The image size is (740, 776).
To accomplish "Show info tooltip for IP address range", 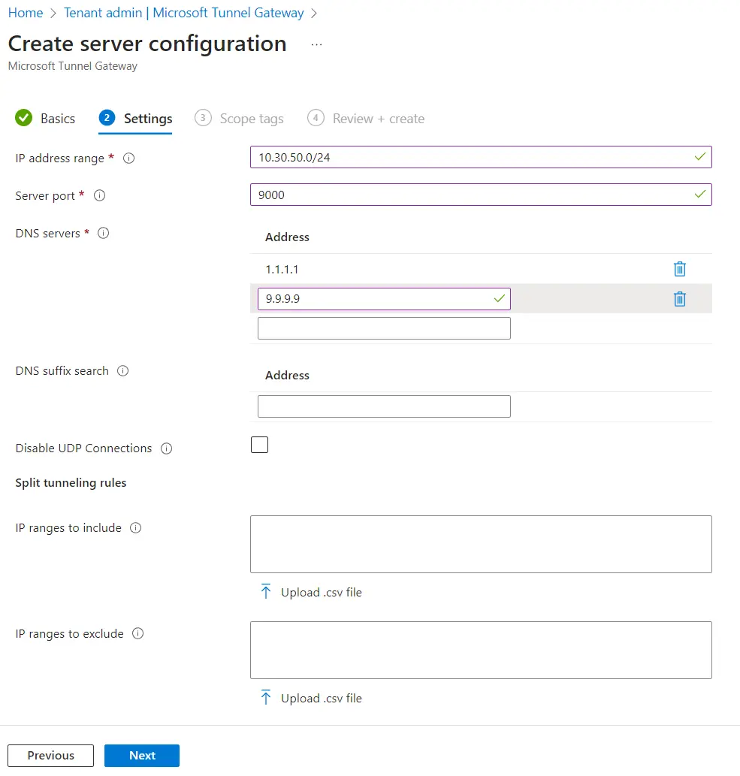I will click(128, 159).
